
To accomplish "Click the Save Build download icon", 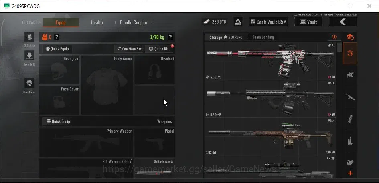I will [30, 56].
